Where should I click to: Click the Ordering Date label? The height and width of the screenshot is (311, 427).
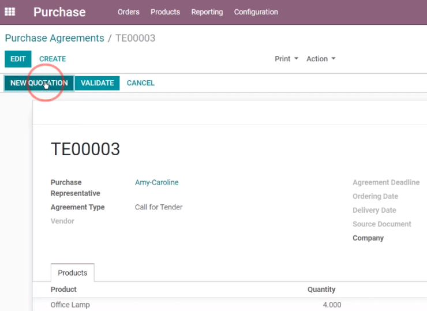point(375,196)
